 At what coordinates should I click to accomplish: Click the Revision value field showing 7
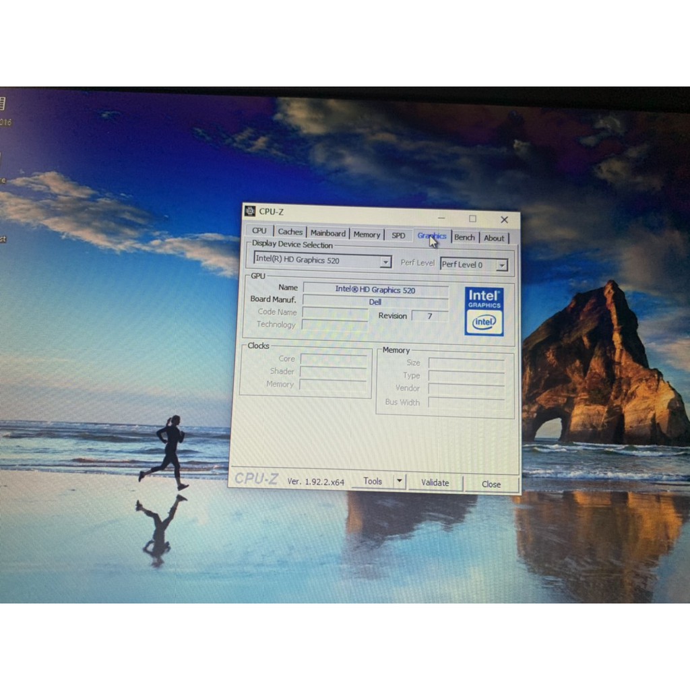pos(429,315)
